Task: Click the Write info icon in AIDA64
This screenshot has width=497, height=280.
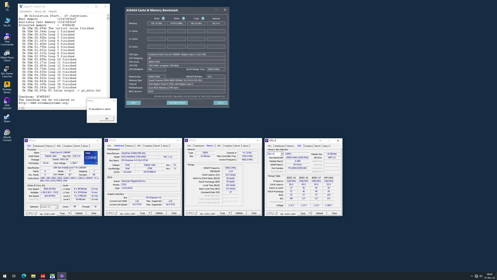Action: pos(183,18)
